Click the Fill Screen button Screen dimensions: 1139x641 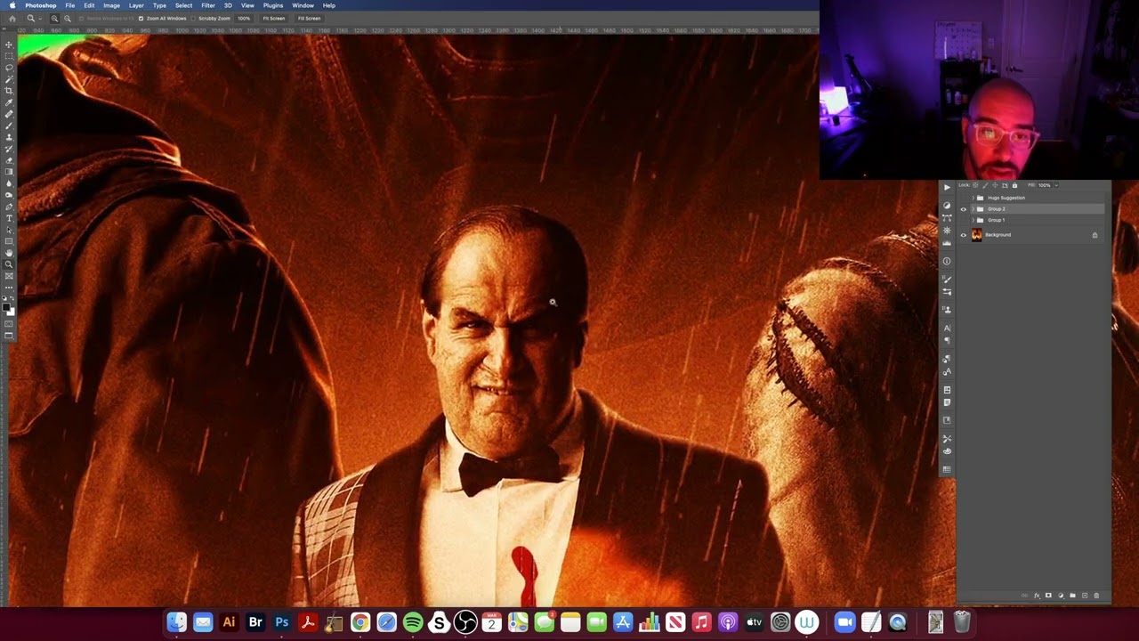point(309,18)
